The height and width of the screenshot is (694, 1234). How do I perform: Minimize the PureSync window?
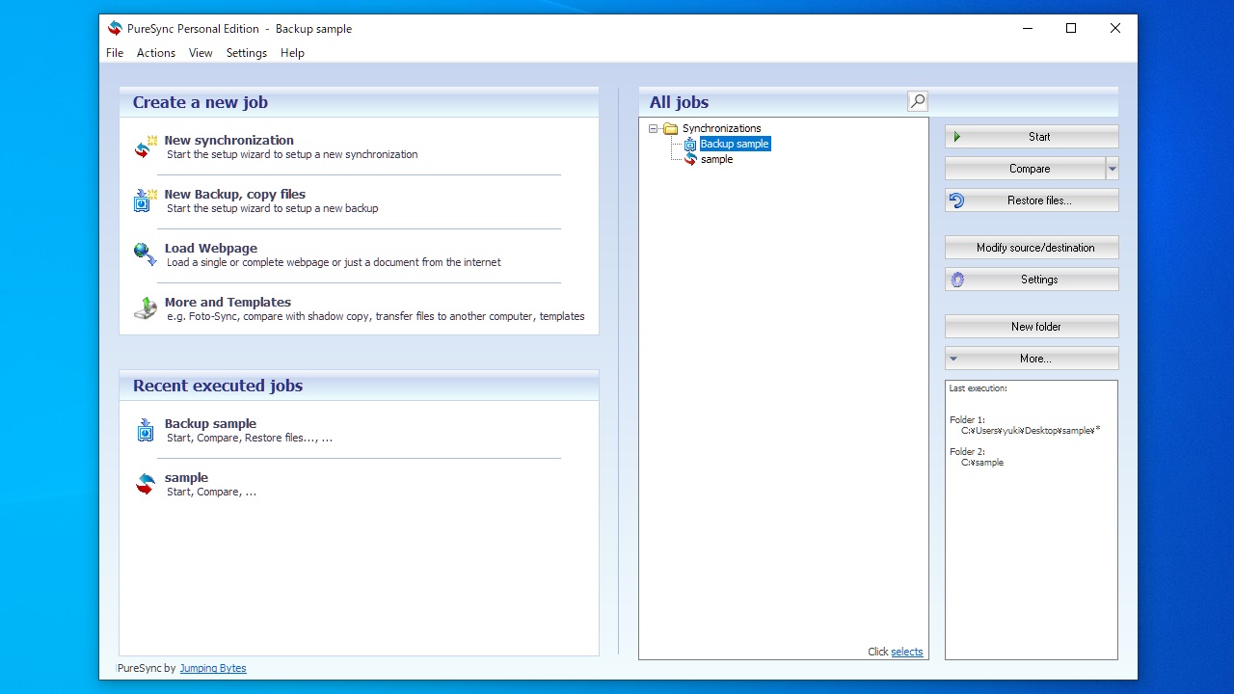coord(1027,28)
